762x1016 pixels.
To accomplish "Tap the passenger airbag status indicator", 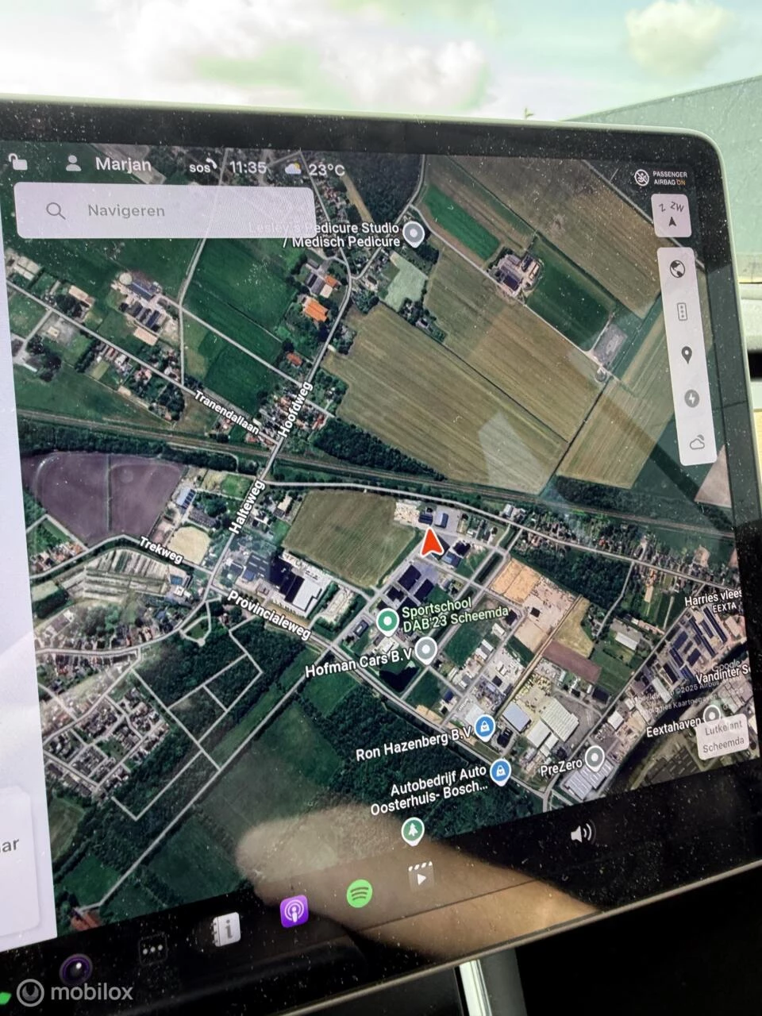I will tap(660, 178).
